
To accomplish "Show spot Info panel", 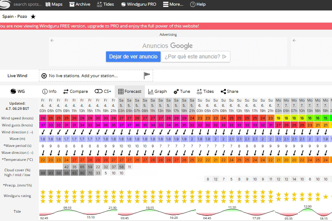I will click(x=49, y=92).
